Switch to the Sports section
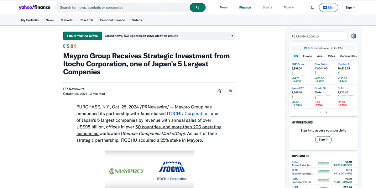Screen dimensions: 376x188 (x=267, y=7)
